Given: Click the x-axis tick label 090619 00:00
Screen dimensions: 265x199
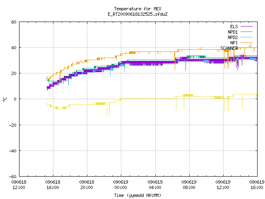Looking at the screenshot, I should click(x=120, y=185).
